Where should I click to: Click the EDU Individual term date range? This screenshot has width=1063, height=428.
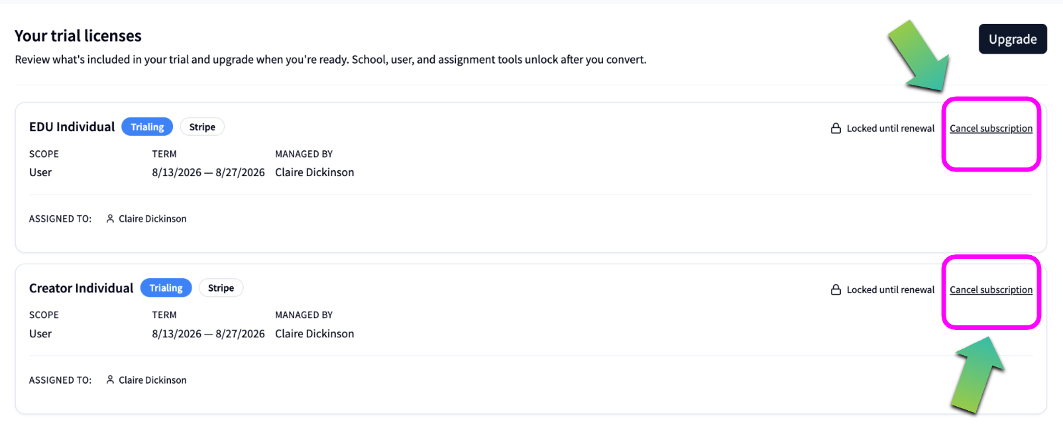tap(208, 172)
